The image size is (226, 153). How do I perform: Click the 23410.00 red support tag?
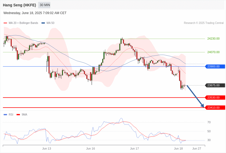click(x=215, y=108)
